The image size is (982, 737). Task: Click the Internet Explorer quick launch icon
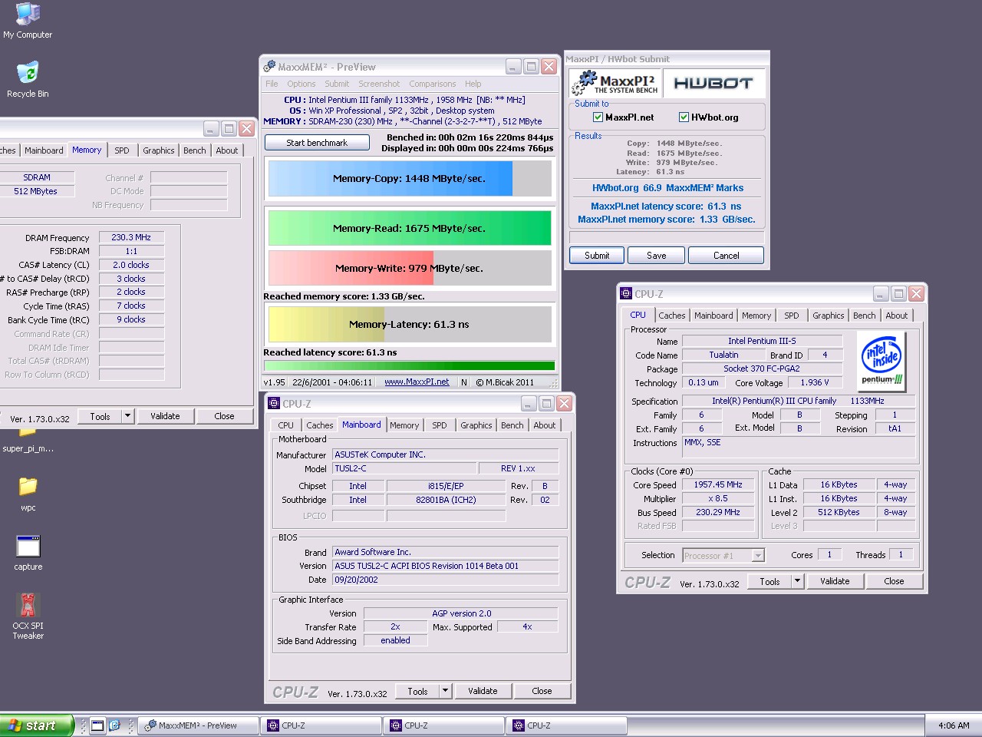tap(114, 725)
